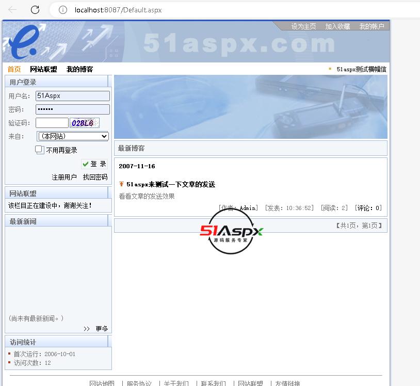Open 我的博客 menu item

79,69
